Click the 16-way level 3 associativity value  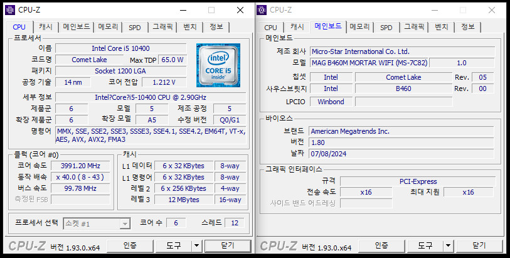tap(230, 200)
